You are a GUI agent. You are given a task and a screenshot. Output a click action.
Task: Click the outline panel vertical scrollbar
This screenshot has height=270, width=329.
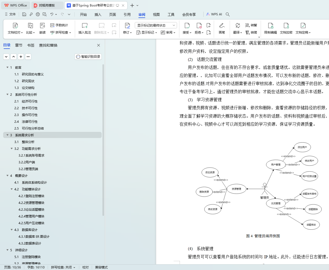pos(103,140)
